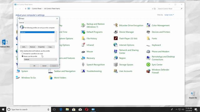The height and width of the screenshot is (112, 200).
Task: Click 'All Control Panel Items' breadcrumb
Action: click(52, 8)
